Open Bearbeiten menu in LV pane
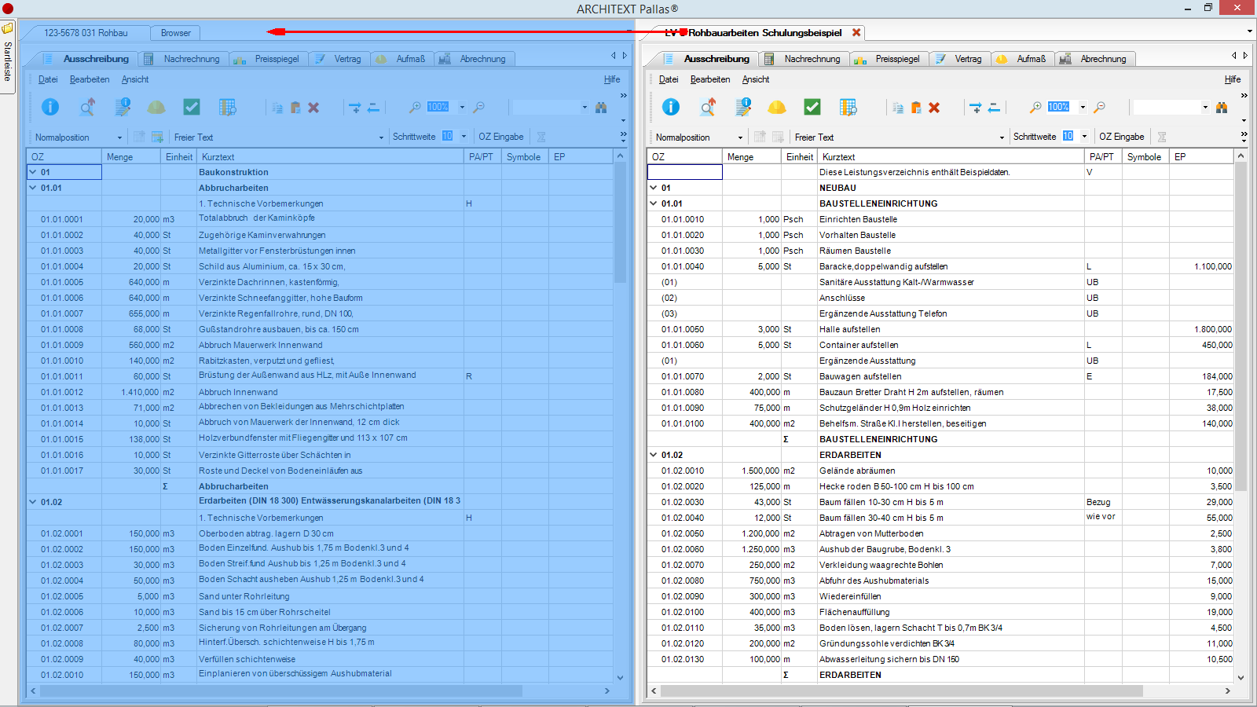Viewport: 1257px width, 707px height. tap(710, 79)
